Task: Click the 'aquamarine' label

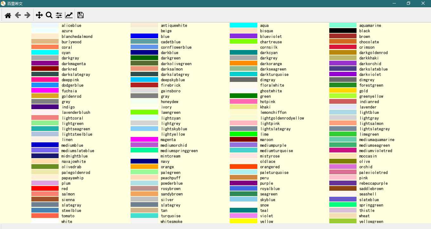Action: pyautogui.click(x=370, y=25)
